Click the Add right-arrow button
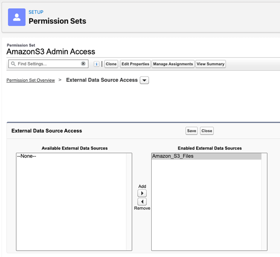 [142, 193]
